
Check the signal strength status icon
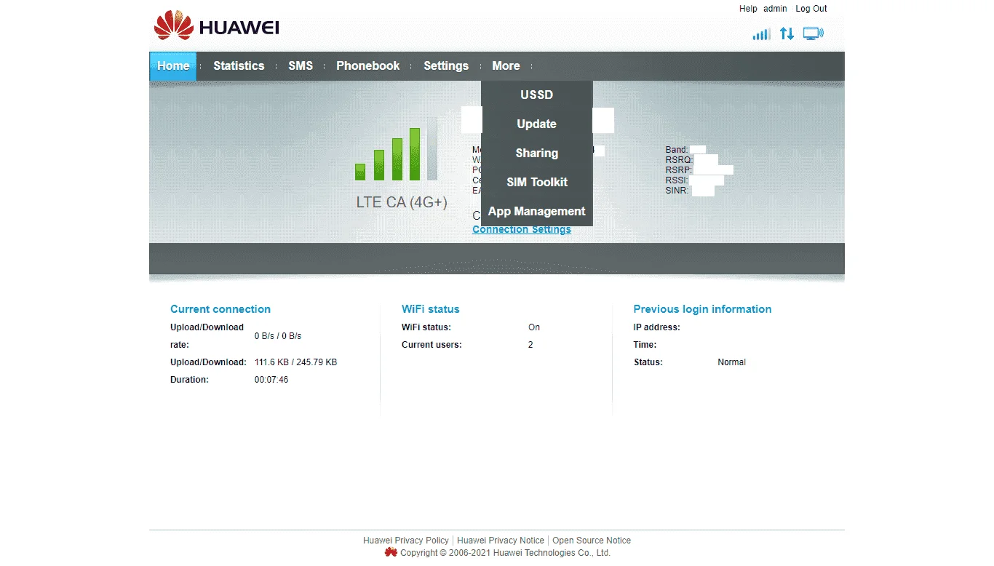(761, 34)
